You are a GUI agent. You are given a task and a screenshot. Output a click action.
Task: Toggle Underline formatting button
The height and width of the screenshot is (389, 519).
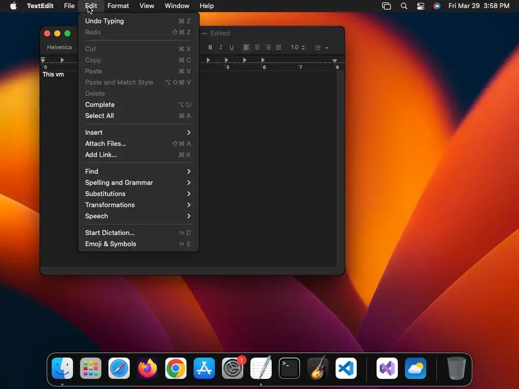tap(232, 47)
